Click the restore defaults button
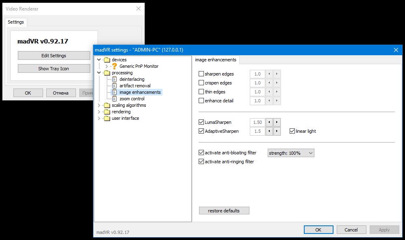The height and width of the screenshot is (240, 405). (x=224, y=210)
